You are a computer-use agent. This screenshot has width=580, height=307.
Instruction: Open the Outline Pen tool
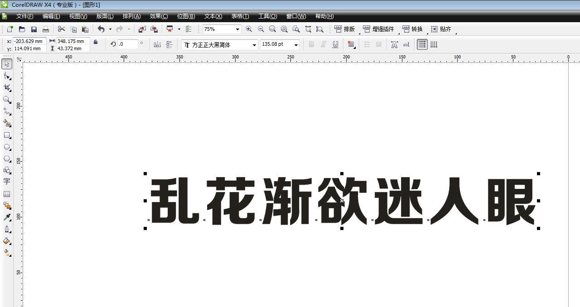(6, 229)
